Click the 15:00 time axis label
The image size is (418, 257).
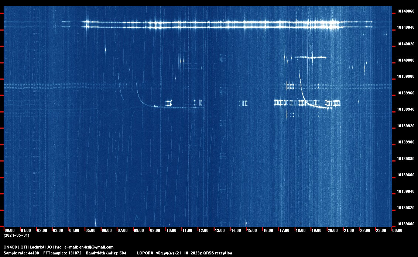(252, 230)
